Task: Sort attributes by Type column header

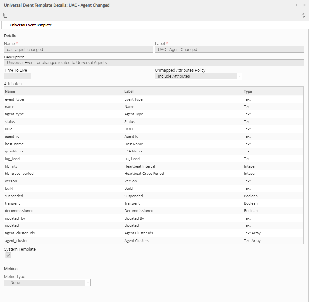Action: coord(248,91)
